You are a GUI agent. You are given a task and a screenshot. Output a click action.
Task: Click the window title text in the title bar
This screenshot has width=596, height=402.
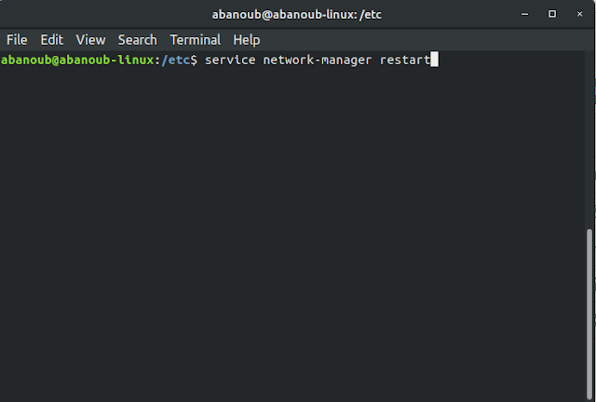[x=297, y=15]
